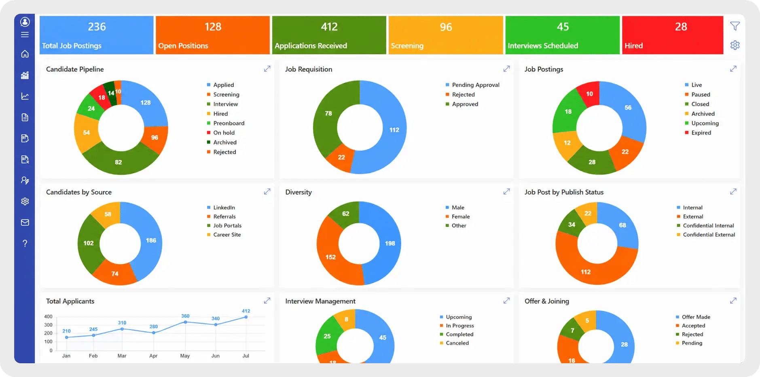The height and width of the screenshot is (377, 760).
Task: Click the 412 Jul point on Total Applicants chart
Action: [246, 317]
